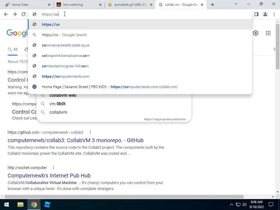Image resolution: width=280 pixels, height=210 pixels.
Task: Go forward with the forward arrow
Action: tap(15, 14)
